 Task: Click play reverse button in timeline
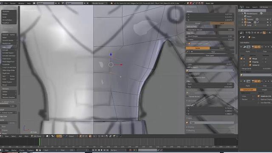[x=99, y=150]
